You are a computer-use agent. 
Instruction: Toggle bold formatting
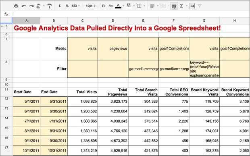click(103, 6)
